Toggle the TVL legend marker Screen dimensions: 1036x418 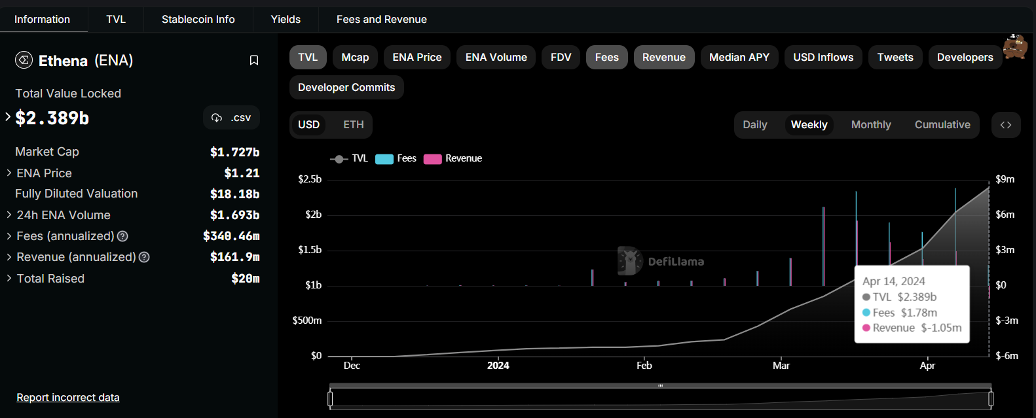click(338, 159)
